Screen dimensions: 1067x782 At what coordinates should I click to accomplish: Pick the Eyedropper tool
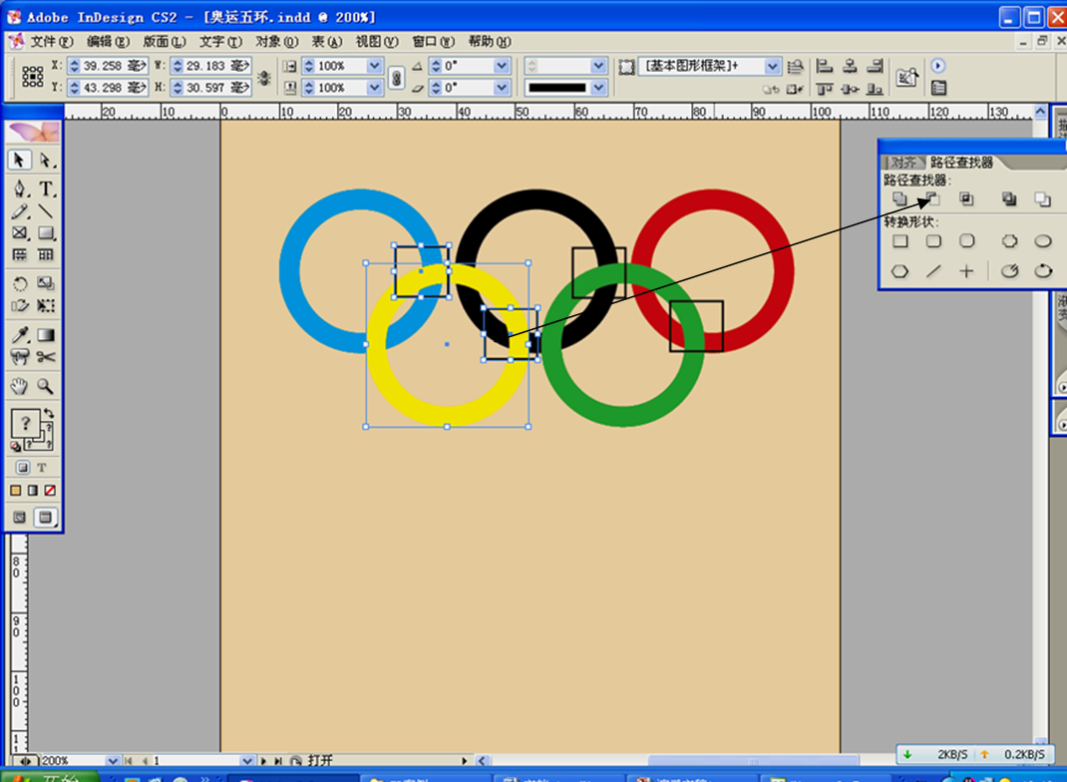[20, 335]
